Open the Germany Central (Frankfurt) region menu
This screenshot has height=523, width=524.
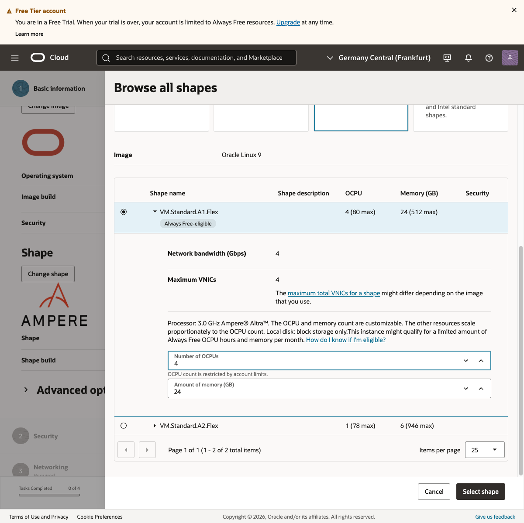pyautogui.click(x=379, y=58)
